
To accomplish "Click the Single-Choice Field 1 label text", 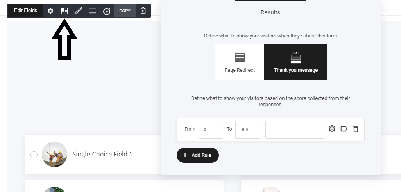I will coord(102,154).
